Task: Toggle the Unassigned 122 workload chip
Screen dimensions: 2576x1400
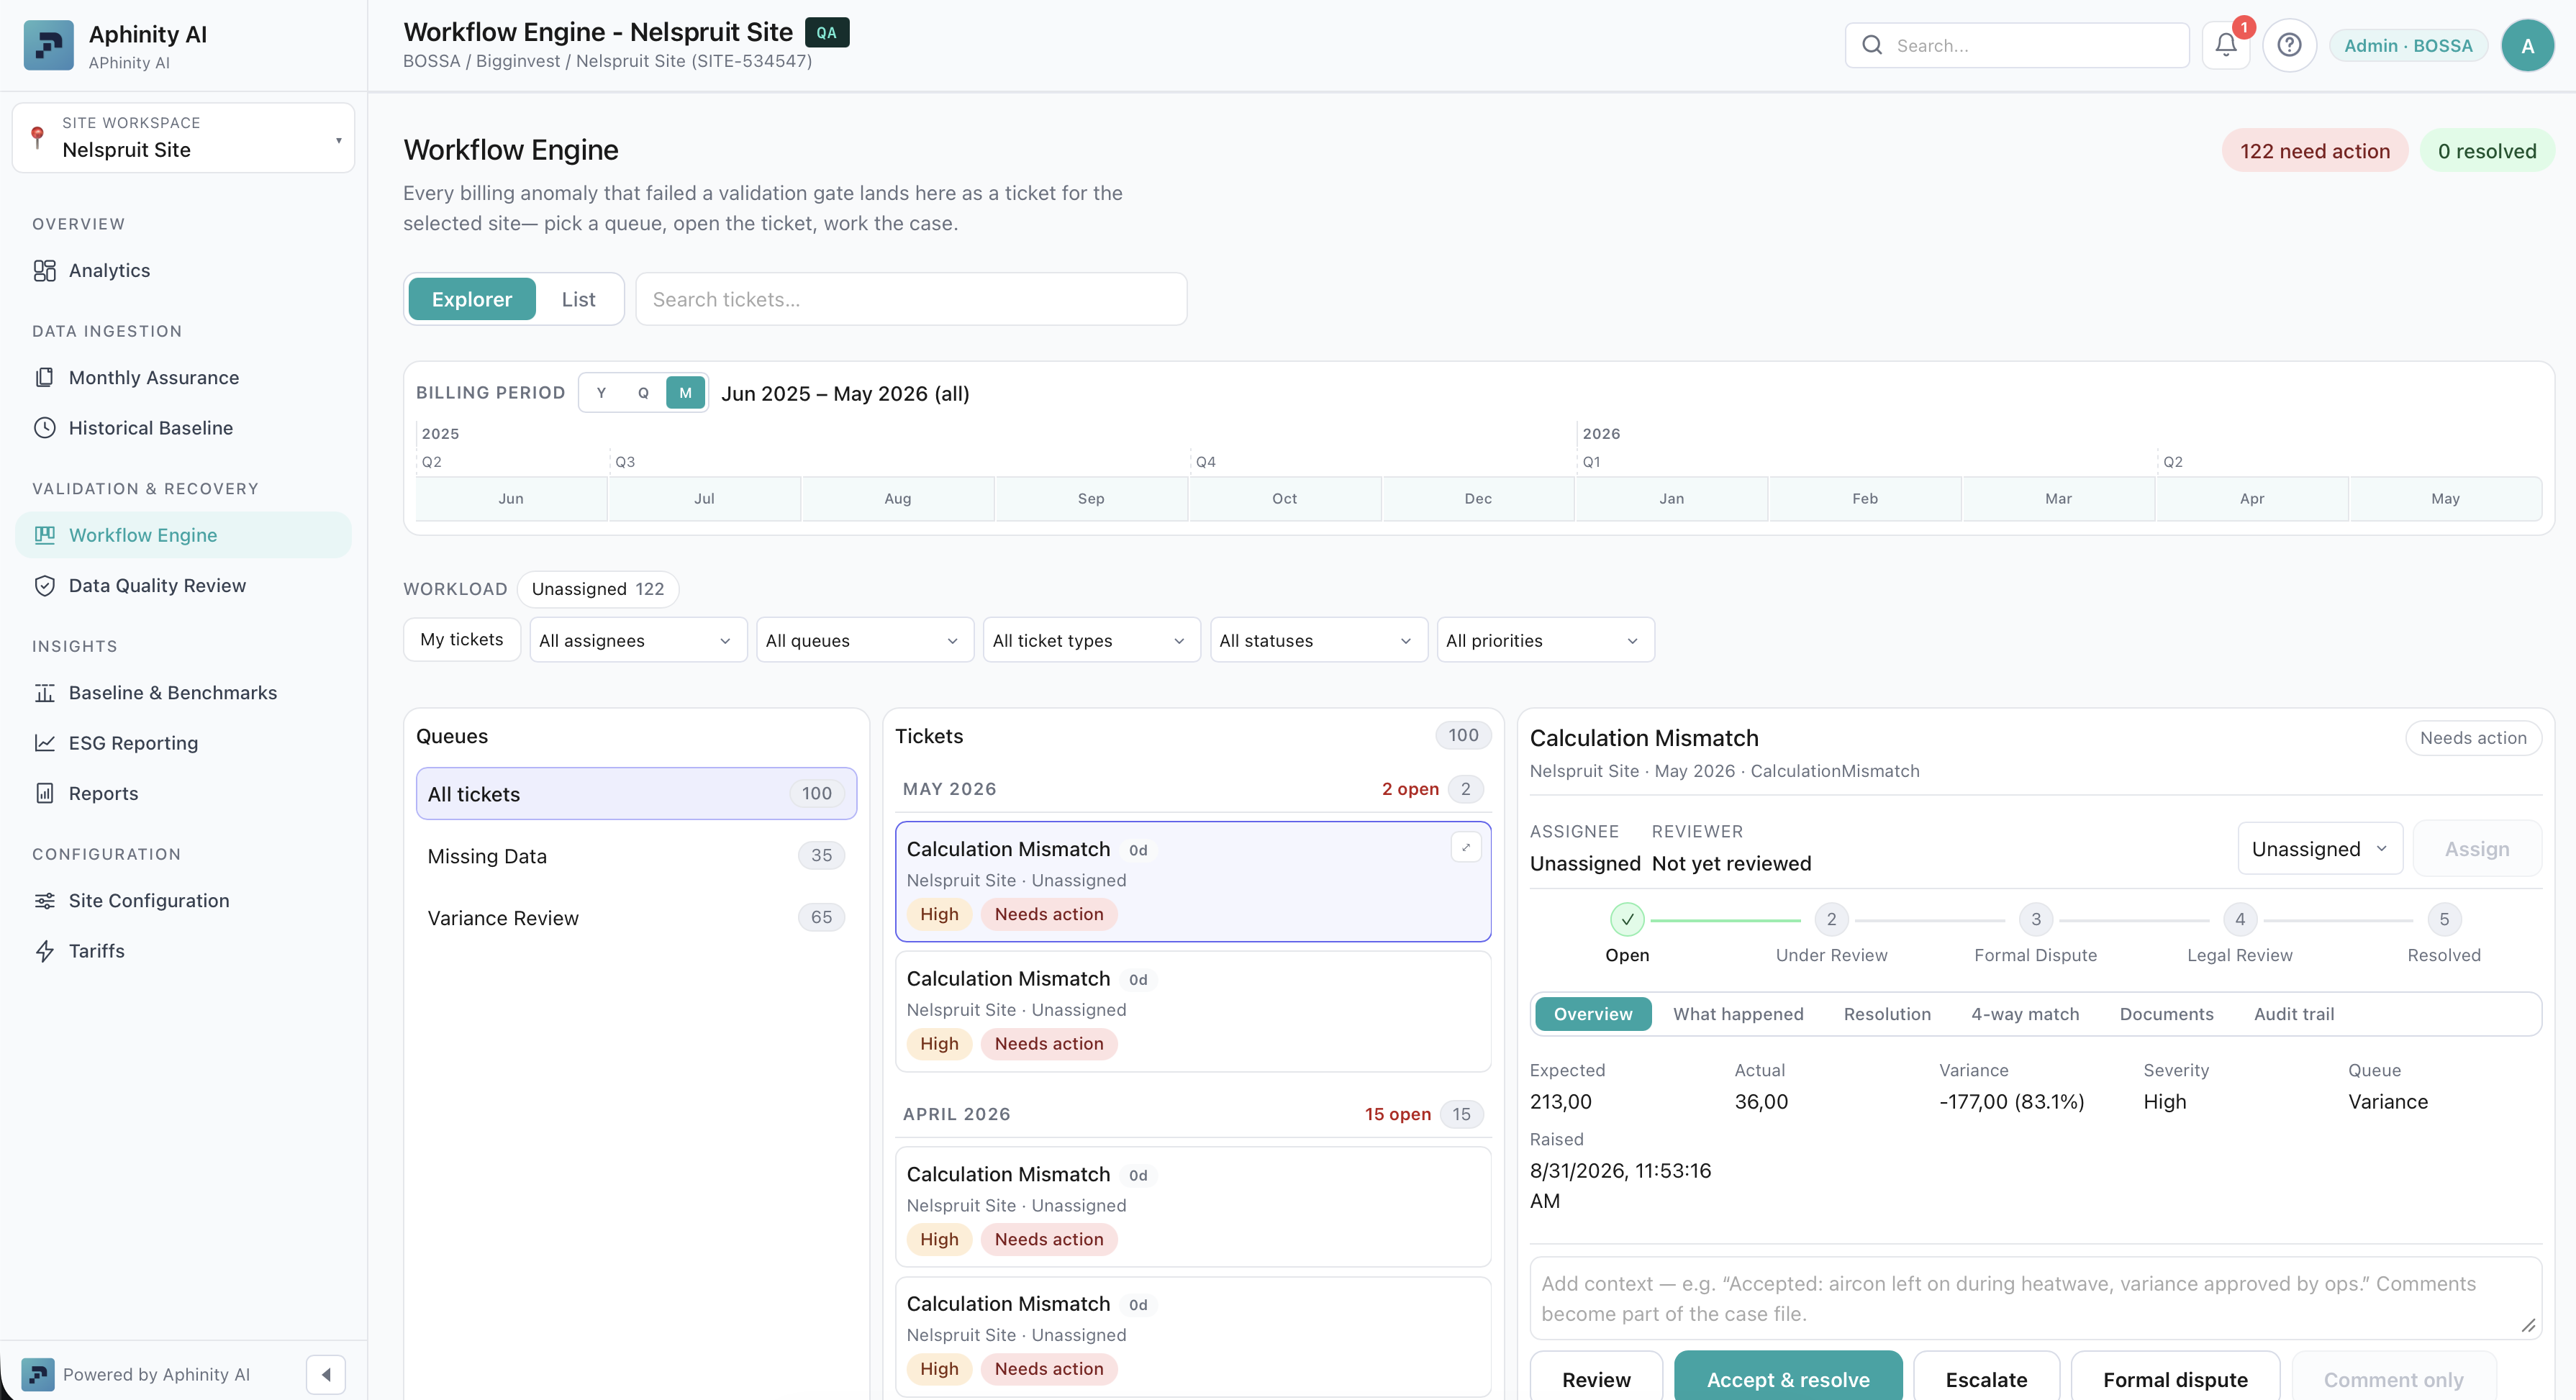Action: [x=598, y=589]
